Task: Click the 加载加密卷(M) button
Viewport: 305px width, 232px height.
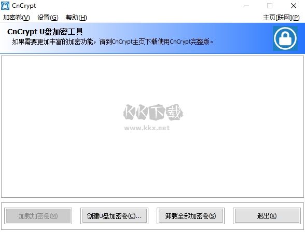Action: [x=38, y=216]
